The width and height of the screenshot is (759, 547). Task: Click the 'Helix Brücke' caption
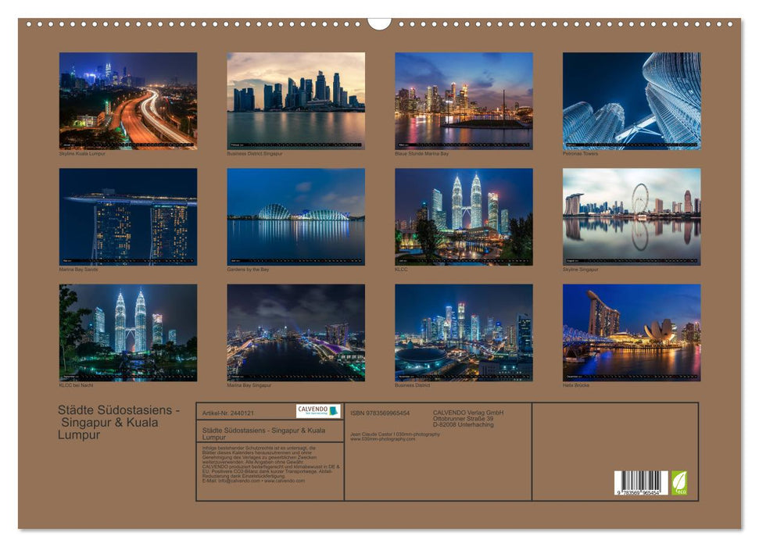point(575,385)
